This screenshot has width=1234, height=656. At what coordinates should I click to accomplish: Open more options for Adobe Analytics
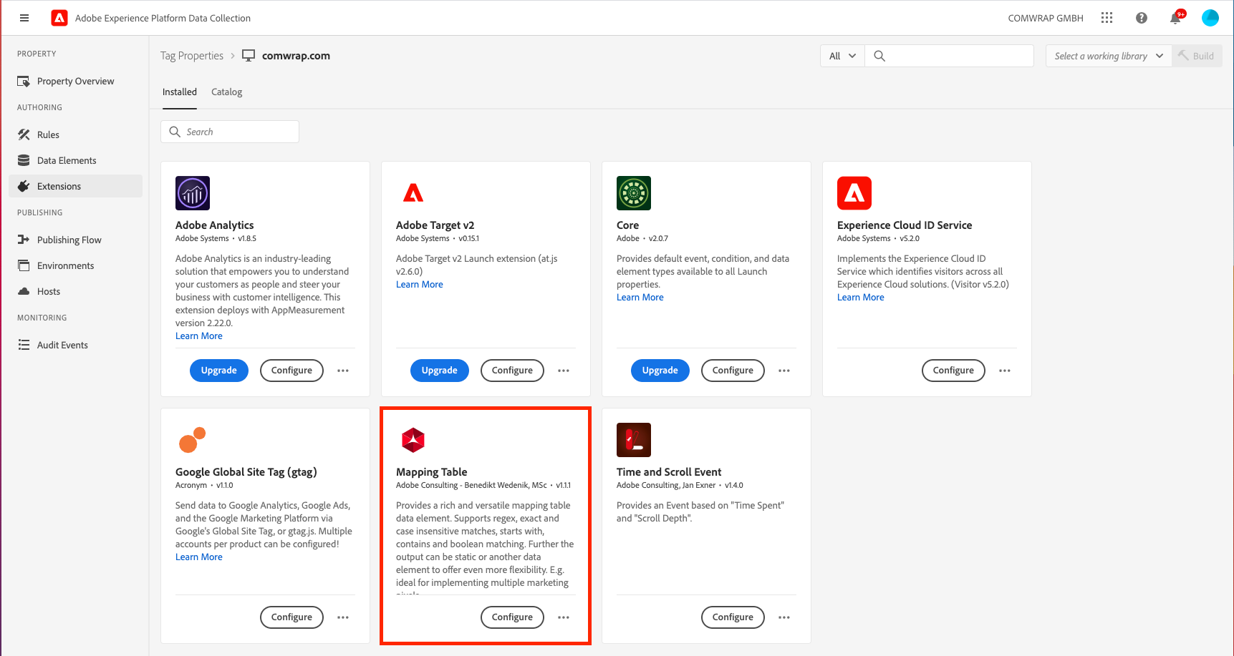[x=343, y=371]
